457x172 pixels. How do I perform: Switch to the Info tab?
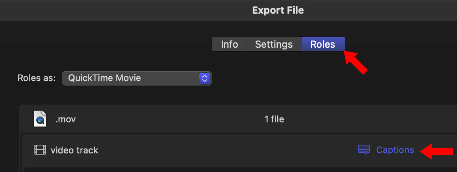[x=229, y=44]
